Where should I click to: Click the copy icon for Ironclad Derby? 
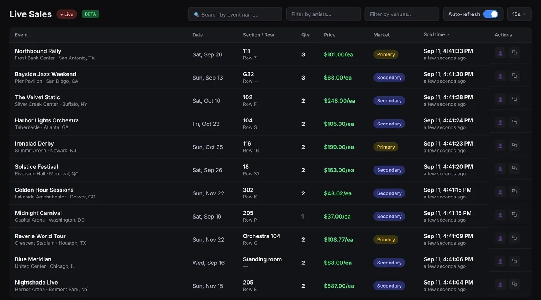[x=514, y=145]
